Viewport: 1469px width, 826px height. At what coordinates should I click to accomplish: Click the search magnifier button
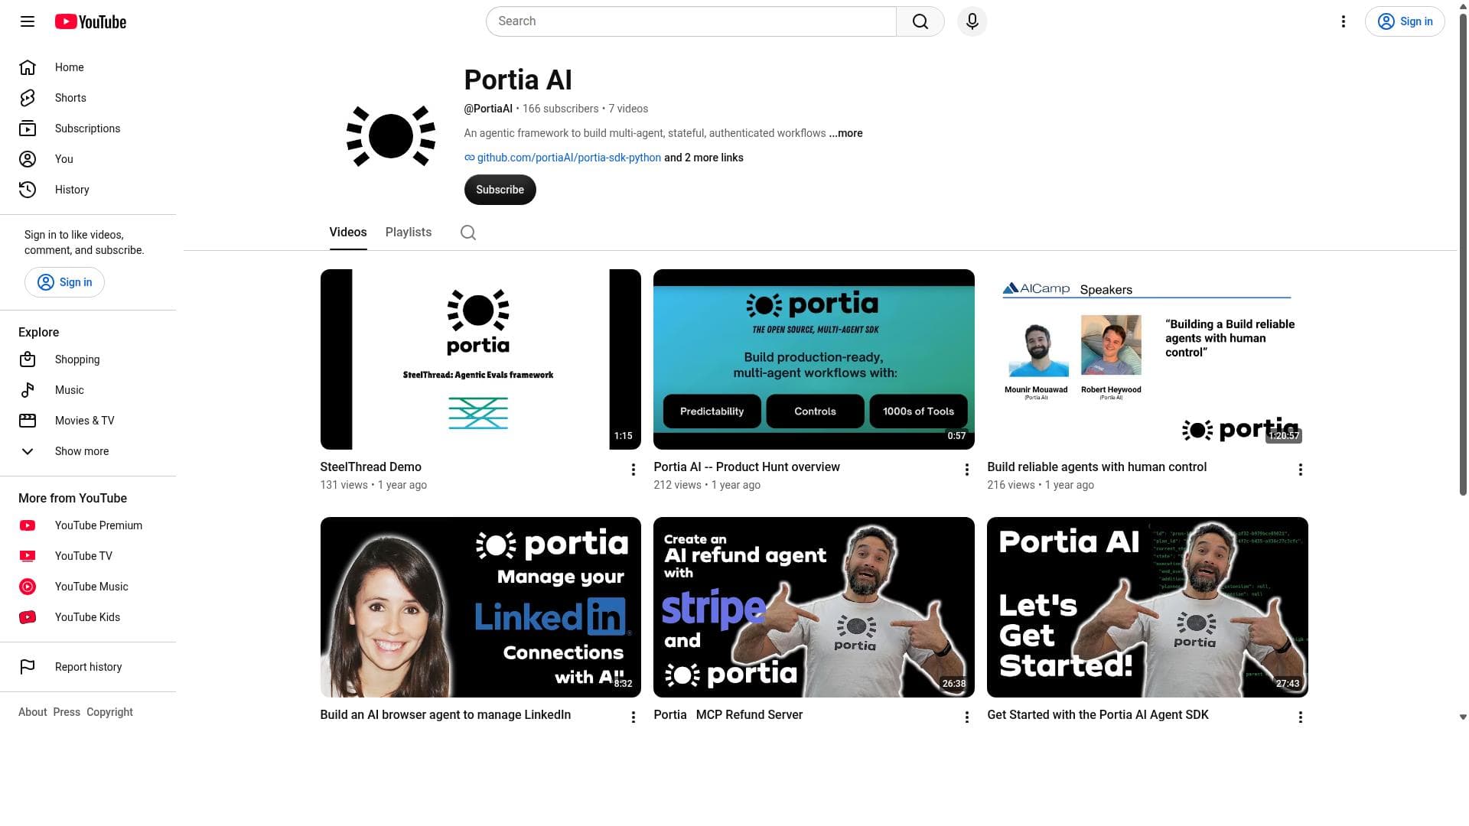click(920, 21)
